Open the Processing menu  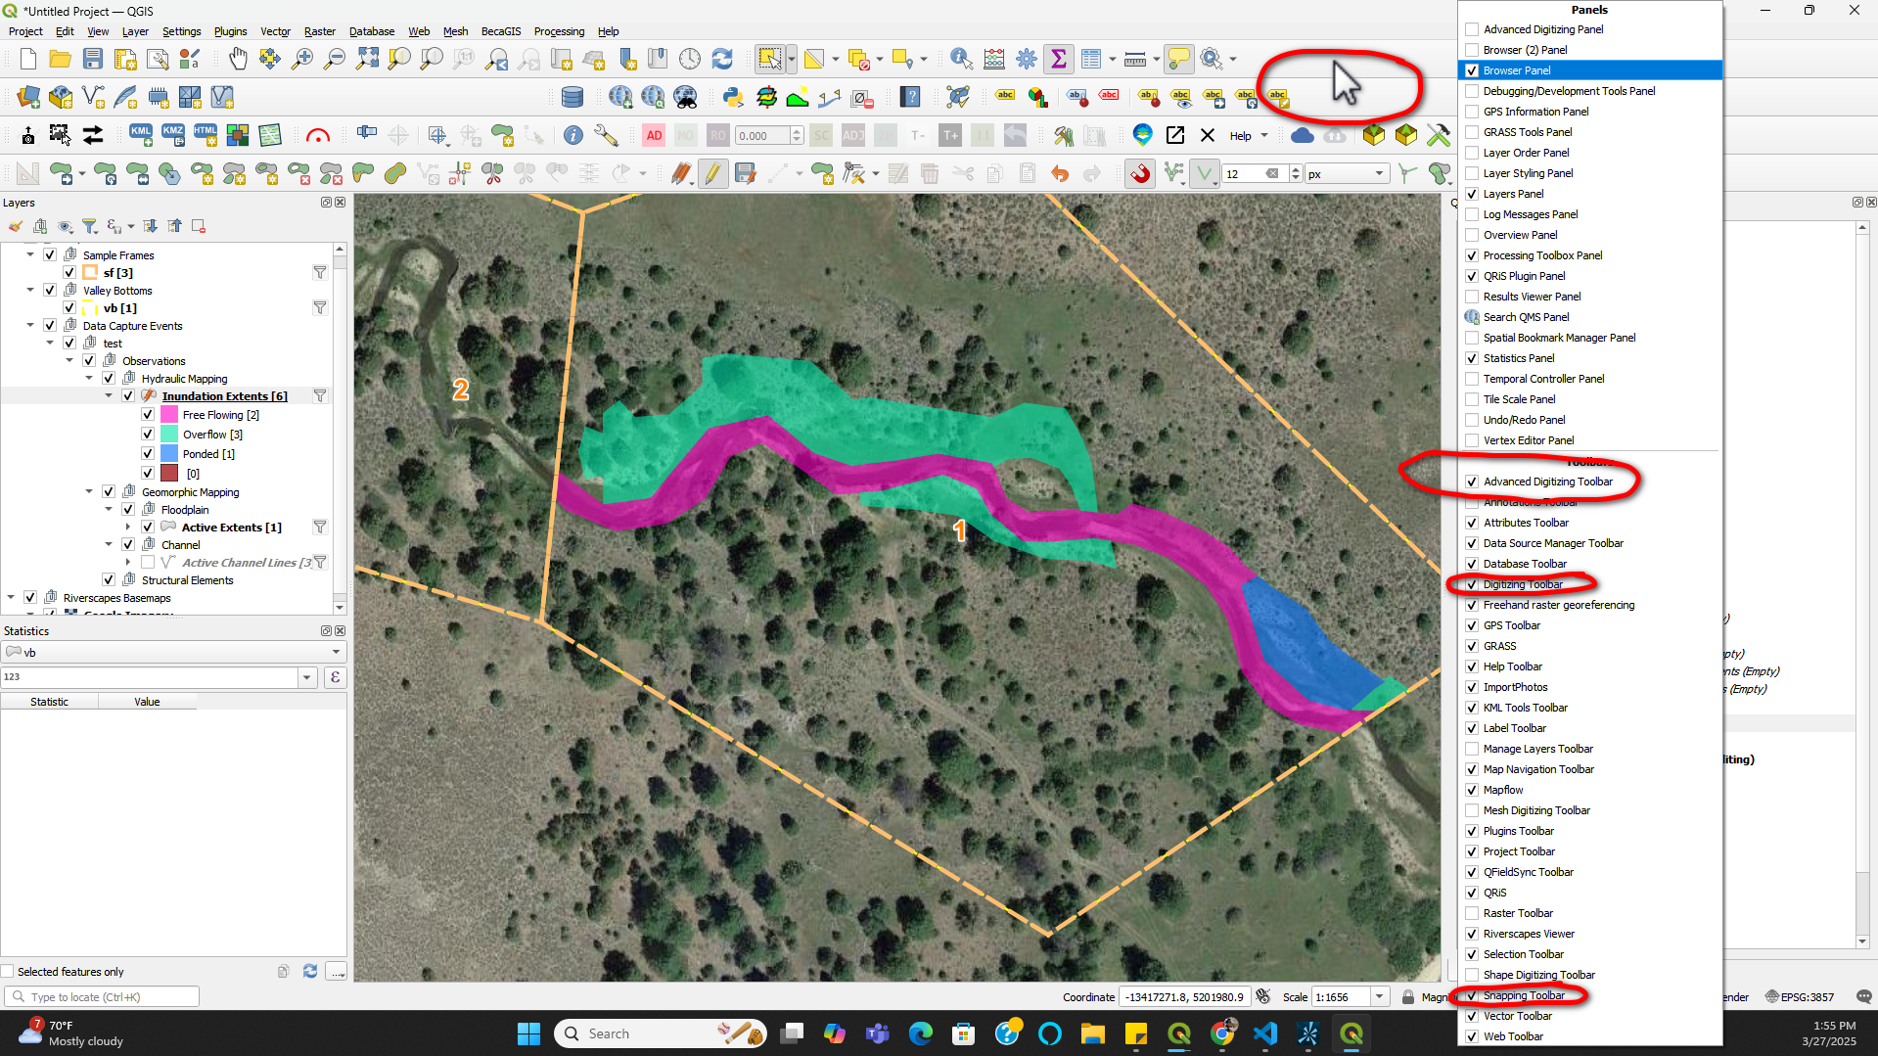point(558,31)
